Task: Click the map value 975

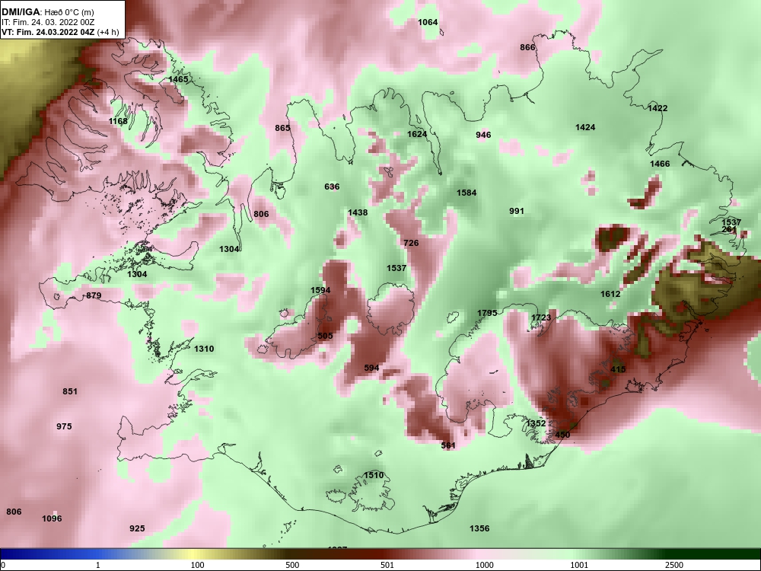Action: pos(64,426)
